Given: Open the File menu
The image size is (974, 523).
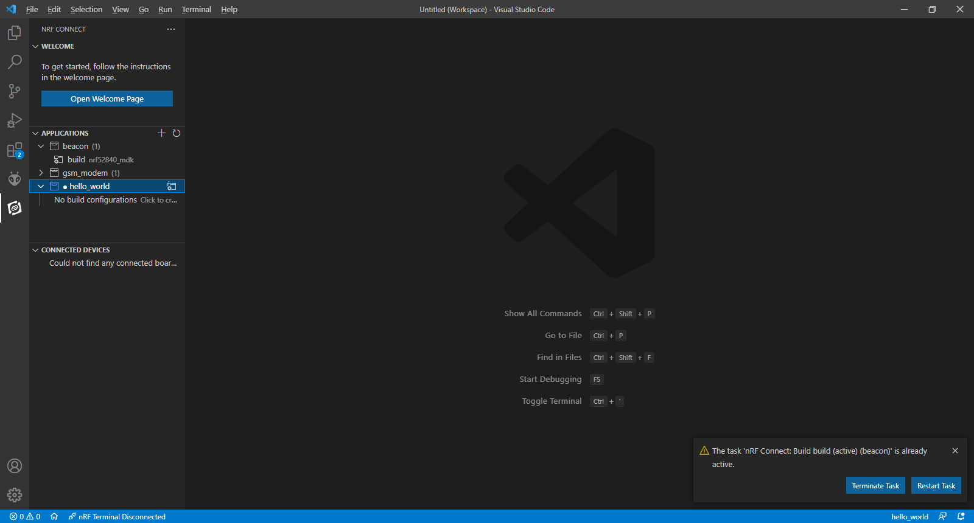Looking at the screenshot, I should 32,9.
